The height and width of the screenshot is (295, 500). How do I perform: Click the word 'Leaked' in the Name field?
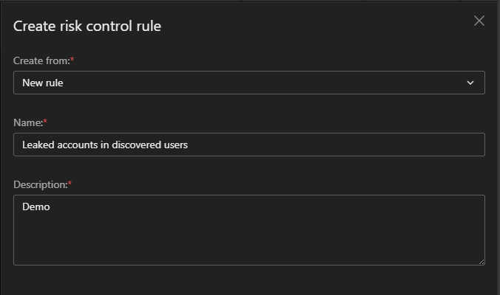[x=37, y=145]
